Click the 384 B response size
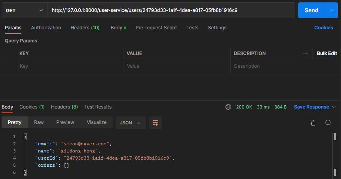This screenshot has height=179, width=341. coord(280,107)
